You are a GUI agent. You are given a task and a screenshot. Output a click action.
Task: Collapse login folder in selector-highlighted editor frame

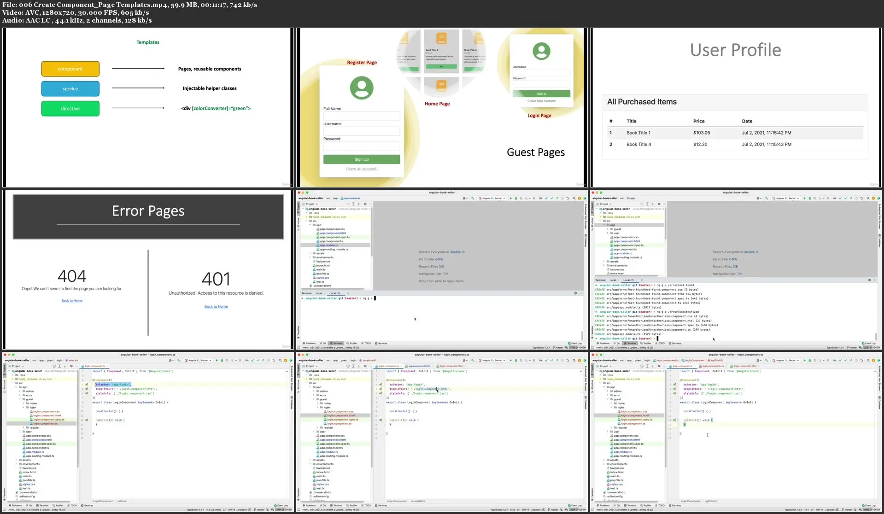23,407
